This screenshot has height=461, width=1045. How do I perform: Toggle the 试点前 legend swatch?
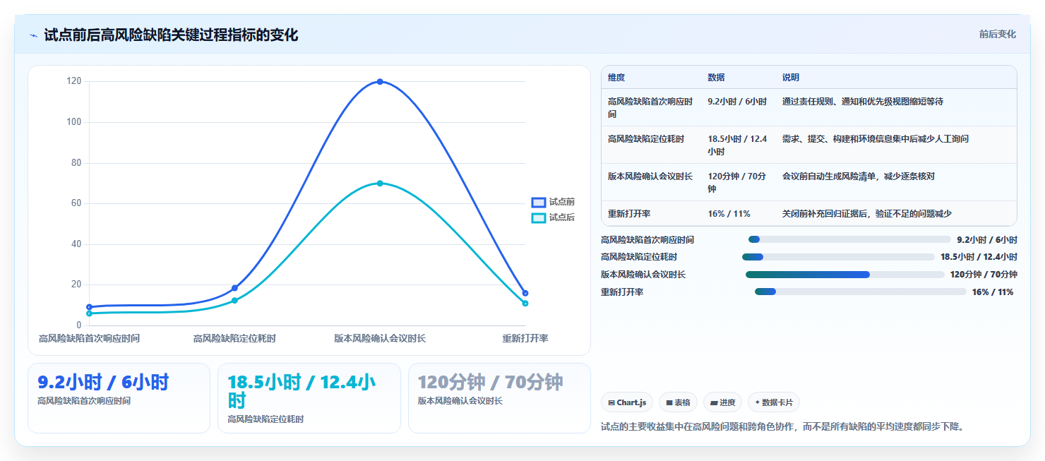pos(539,202)
